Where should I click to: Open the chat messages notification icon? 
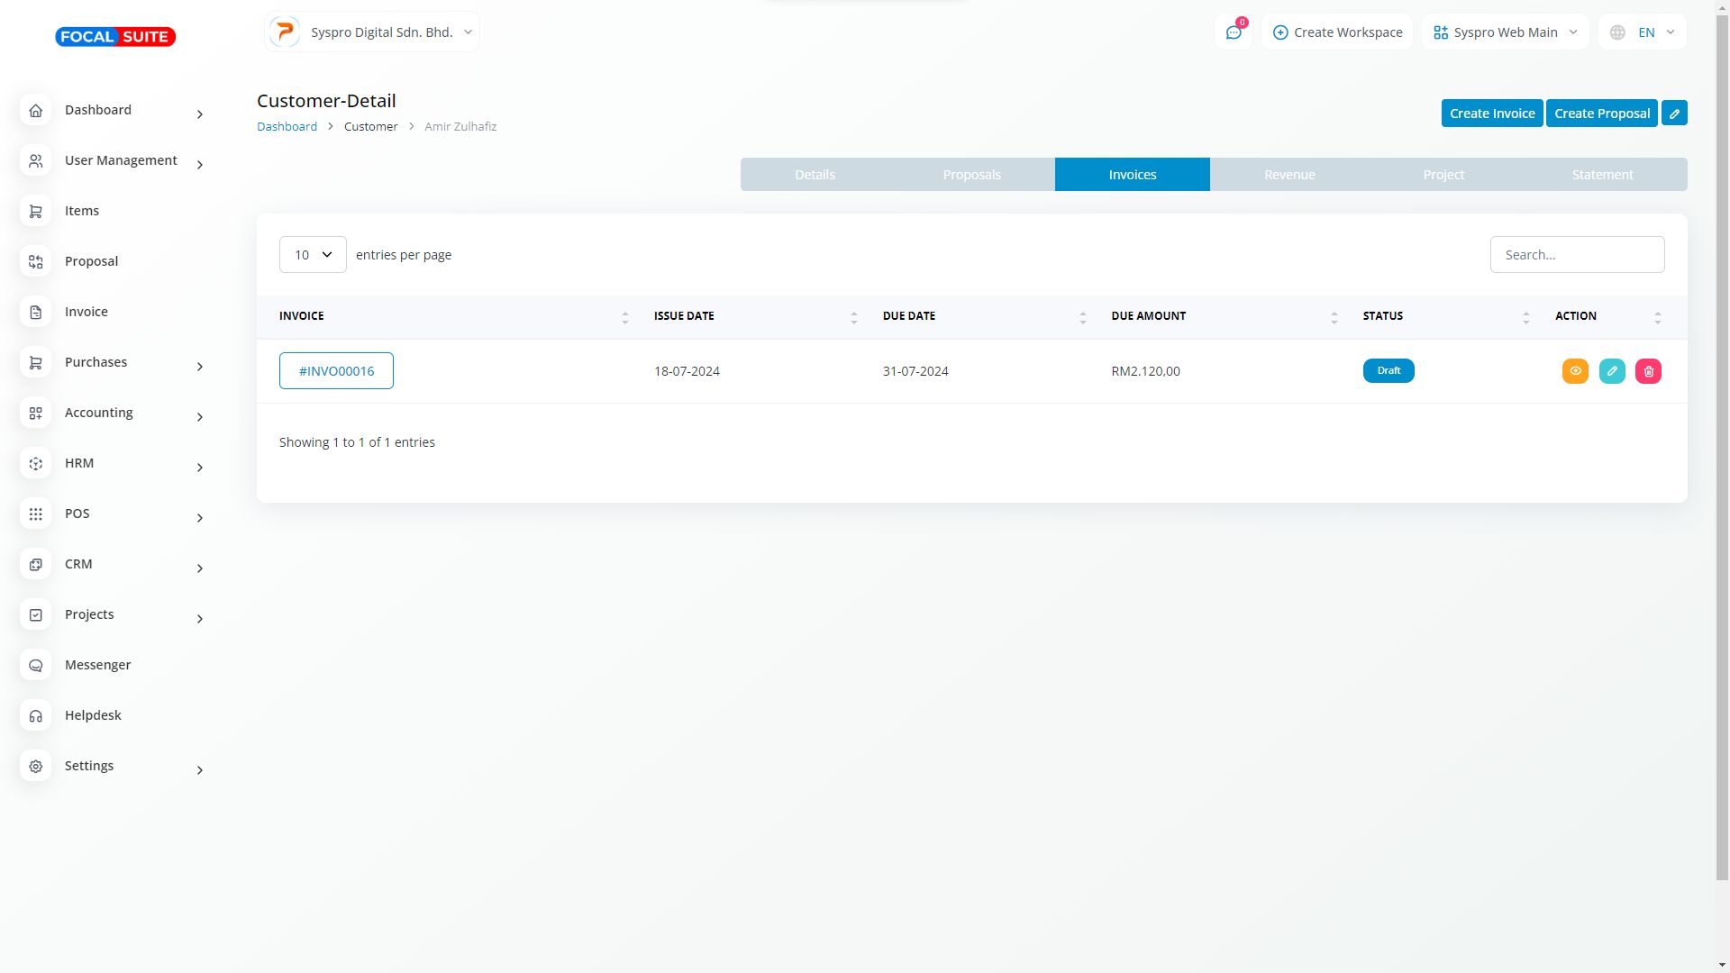tap(1234, 32)
